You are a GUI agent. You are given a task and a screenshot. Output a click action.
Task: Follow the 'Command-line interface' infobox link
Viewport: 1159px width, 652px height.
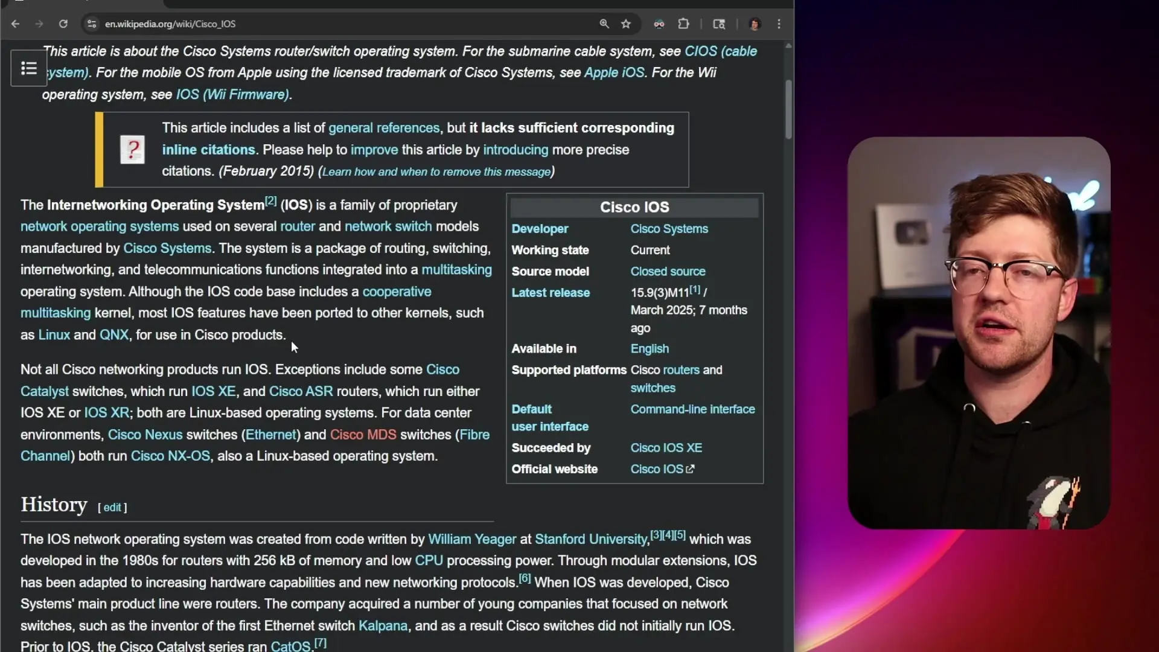click(692, 409)
